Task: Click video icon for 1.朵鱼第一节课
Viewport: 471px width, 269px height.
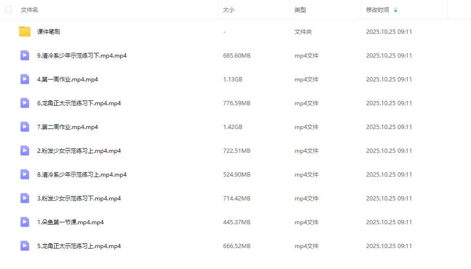Action: point(25,222)
